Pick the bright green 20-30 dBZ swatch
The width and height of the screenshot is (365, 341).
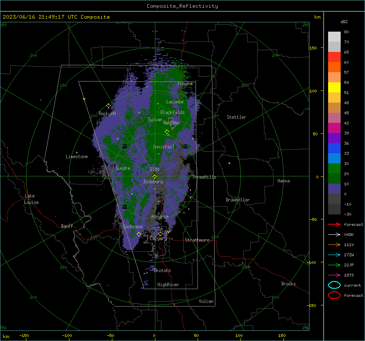(x=334, y=169)
